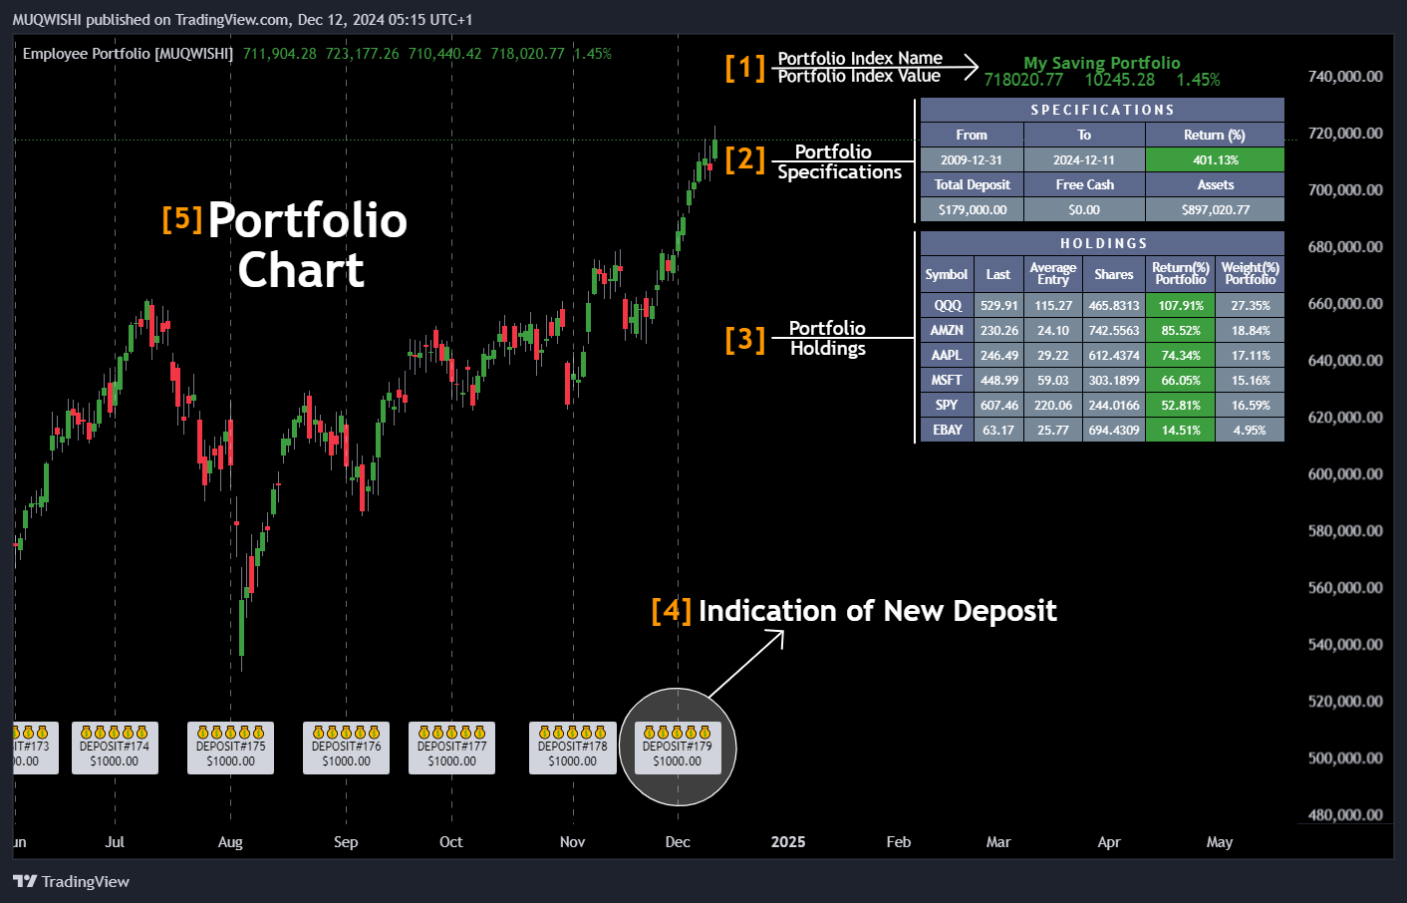Click the SPECIFICATIONS table header
Screen dimensions: 1407x903
[x=1102, y=110]
